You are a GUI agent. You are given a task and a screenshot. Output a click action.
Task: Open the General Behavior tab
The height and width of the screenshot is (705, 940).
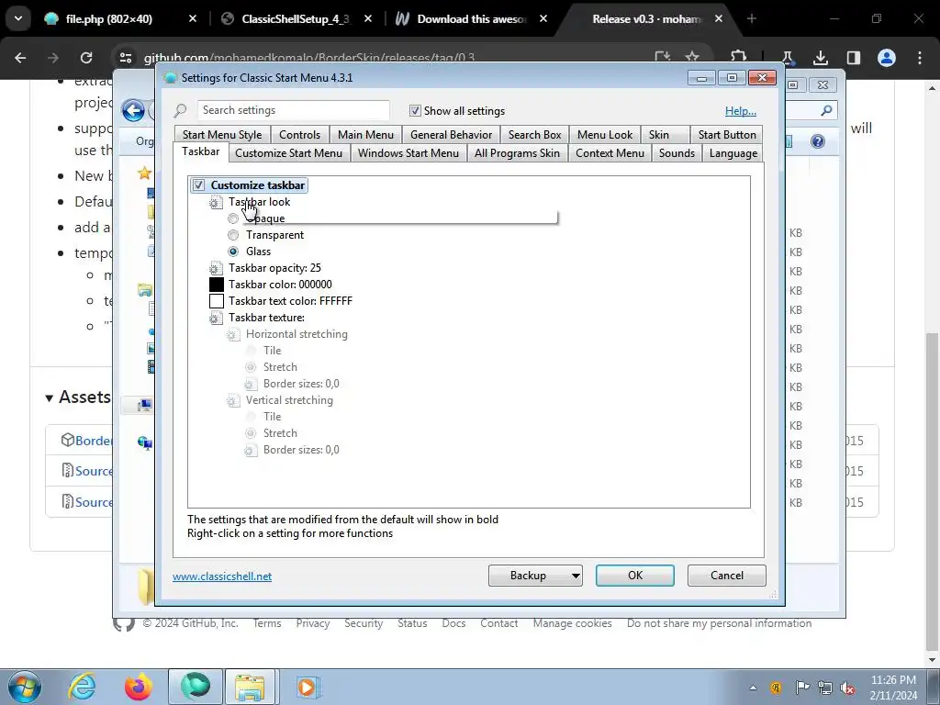[x=451, y=135]
